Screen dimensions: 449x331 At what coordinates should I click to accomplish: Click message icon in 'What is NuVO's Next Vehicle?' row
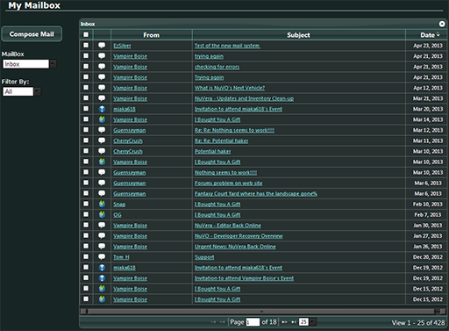pyautogui.click(x=102, y=88)
